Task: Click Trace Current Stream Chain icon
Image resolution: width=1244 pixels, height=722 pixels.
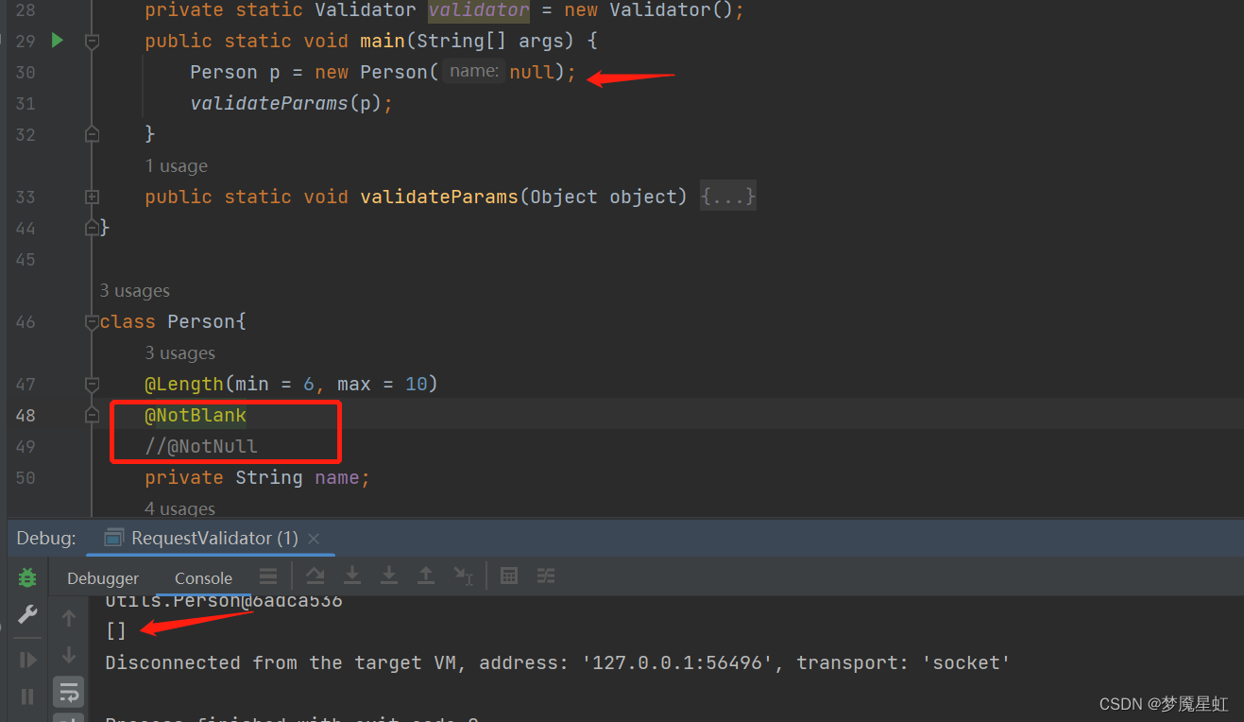Action: [546, 576]
